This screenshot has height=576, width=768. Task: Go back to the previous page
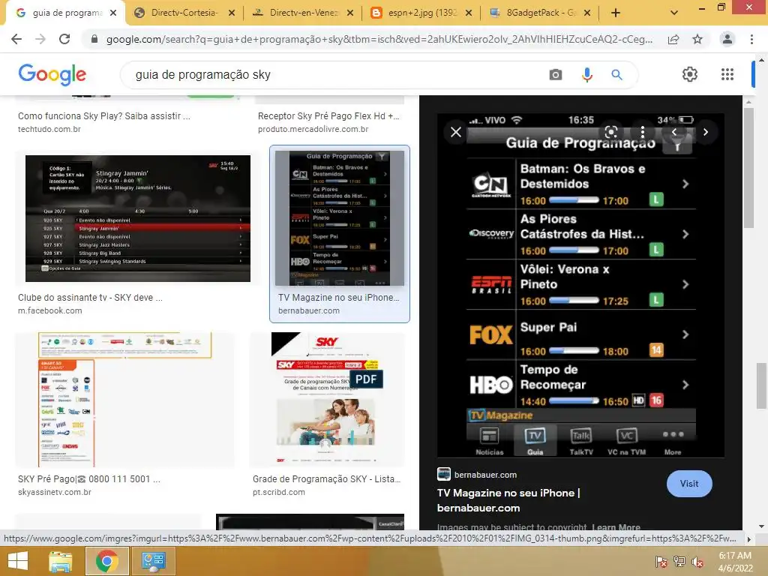pyautogui.click(x=16, y=39)
